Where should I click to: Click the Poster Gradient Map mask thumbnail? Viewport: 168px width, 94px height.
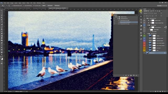coord(153,23)
